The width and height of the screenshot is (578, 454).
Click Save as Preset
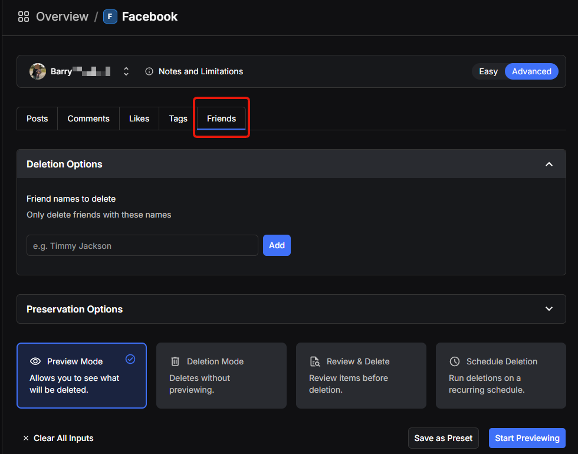point(444,438)
